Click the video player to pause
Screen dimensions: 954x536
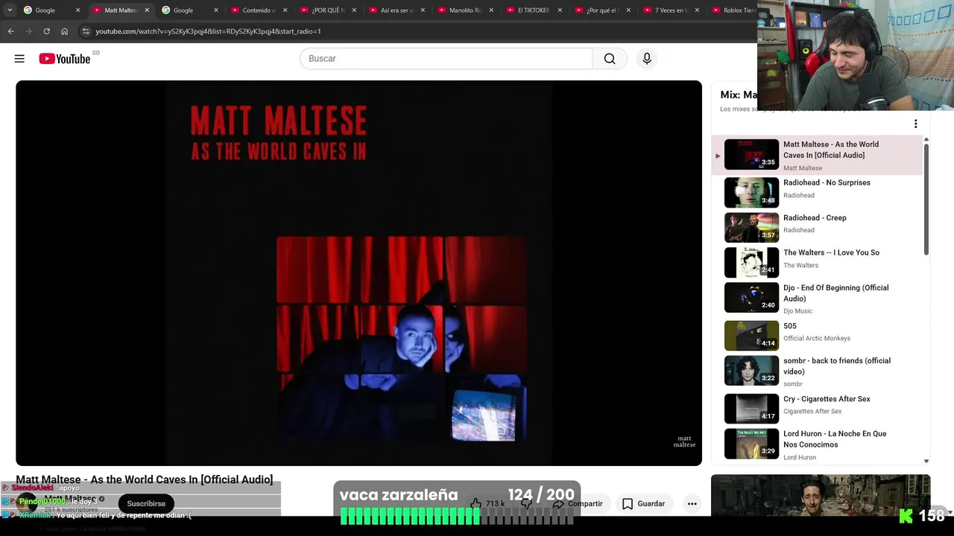pos(358,273)
